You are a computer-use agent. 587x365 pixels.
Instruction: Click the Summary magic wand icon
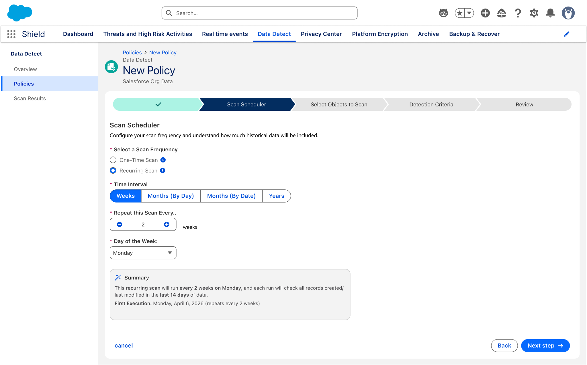coord(118,277)
